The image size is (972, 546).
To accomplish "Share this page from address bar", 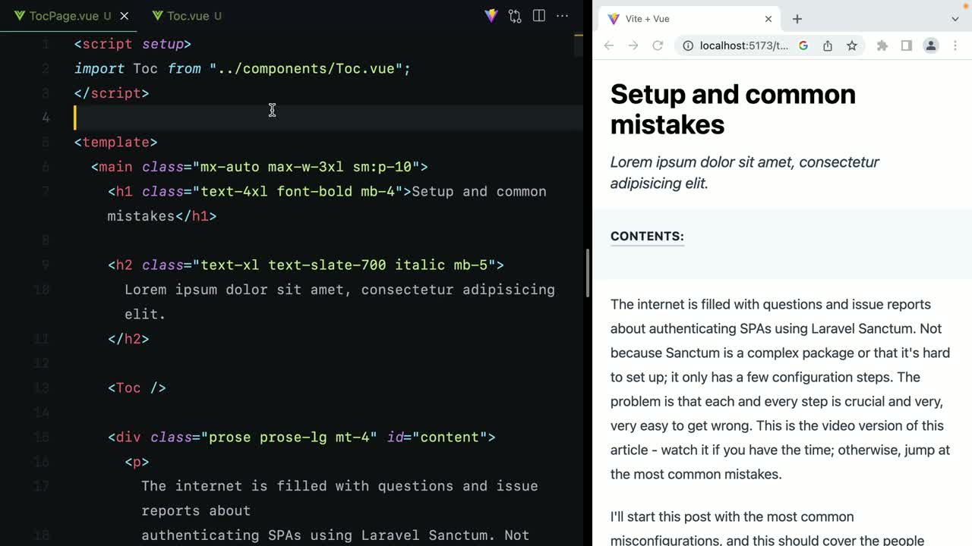I will coord(828,45).
